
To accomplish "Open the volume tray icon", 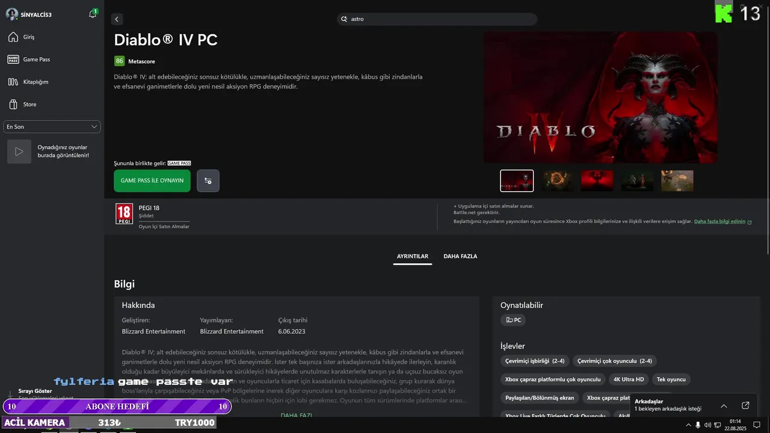I will 707,425.
